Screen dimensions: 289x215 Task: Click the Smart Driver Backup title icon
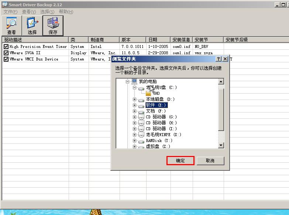[5, 4]
